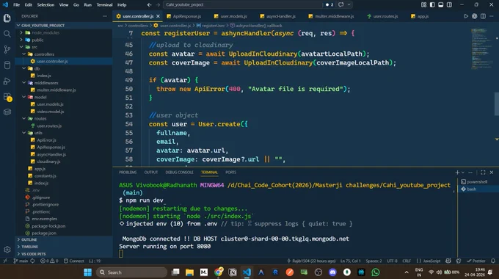499x279 pixels.
Task: Switch to the PROBLEMS panel tab
Action: [x=128, y=173]
